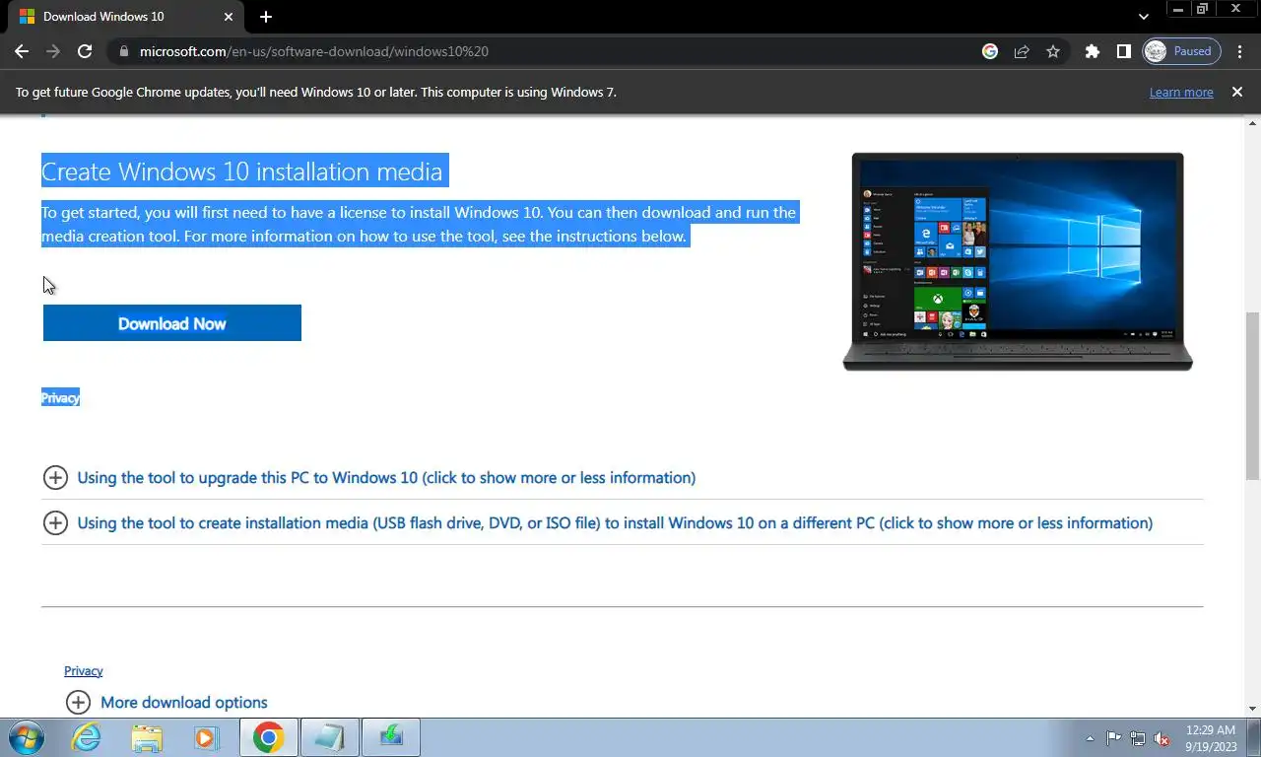Image resolution: width=1261 pixels, height=757 pixels.
Task: Click the site padlock icon
Action: [x=123, y=51]
